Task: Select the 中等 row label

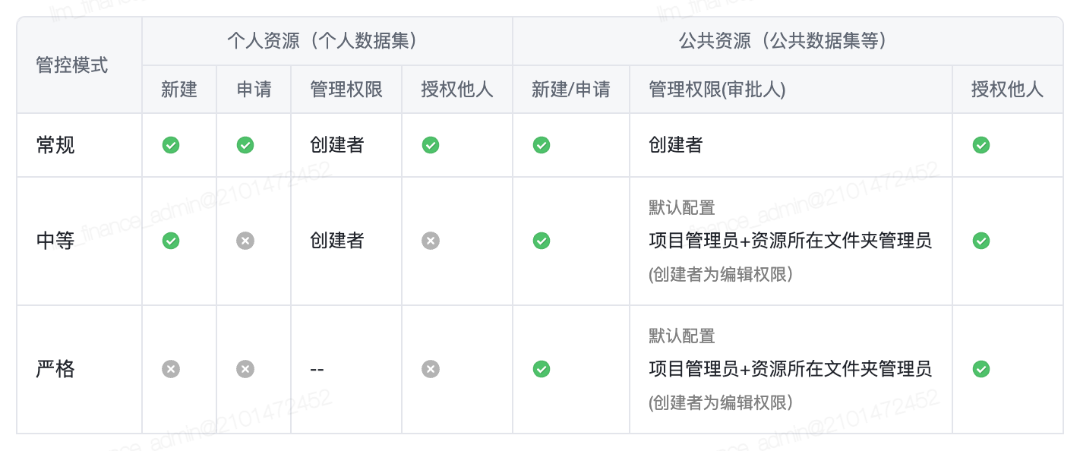Action: click(55, 241)
